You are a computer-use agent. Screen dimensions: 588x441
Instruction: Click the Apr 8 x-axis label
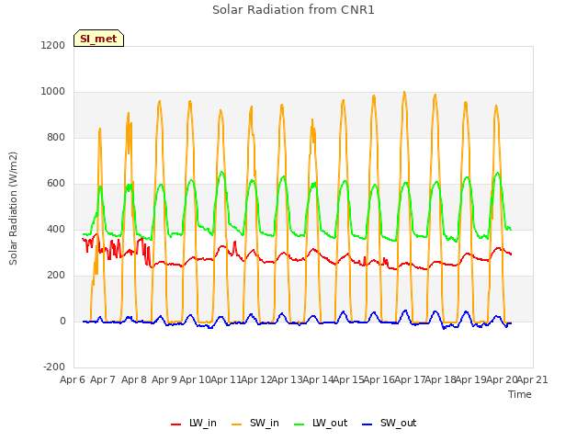(x=134, y=379)
